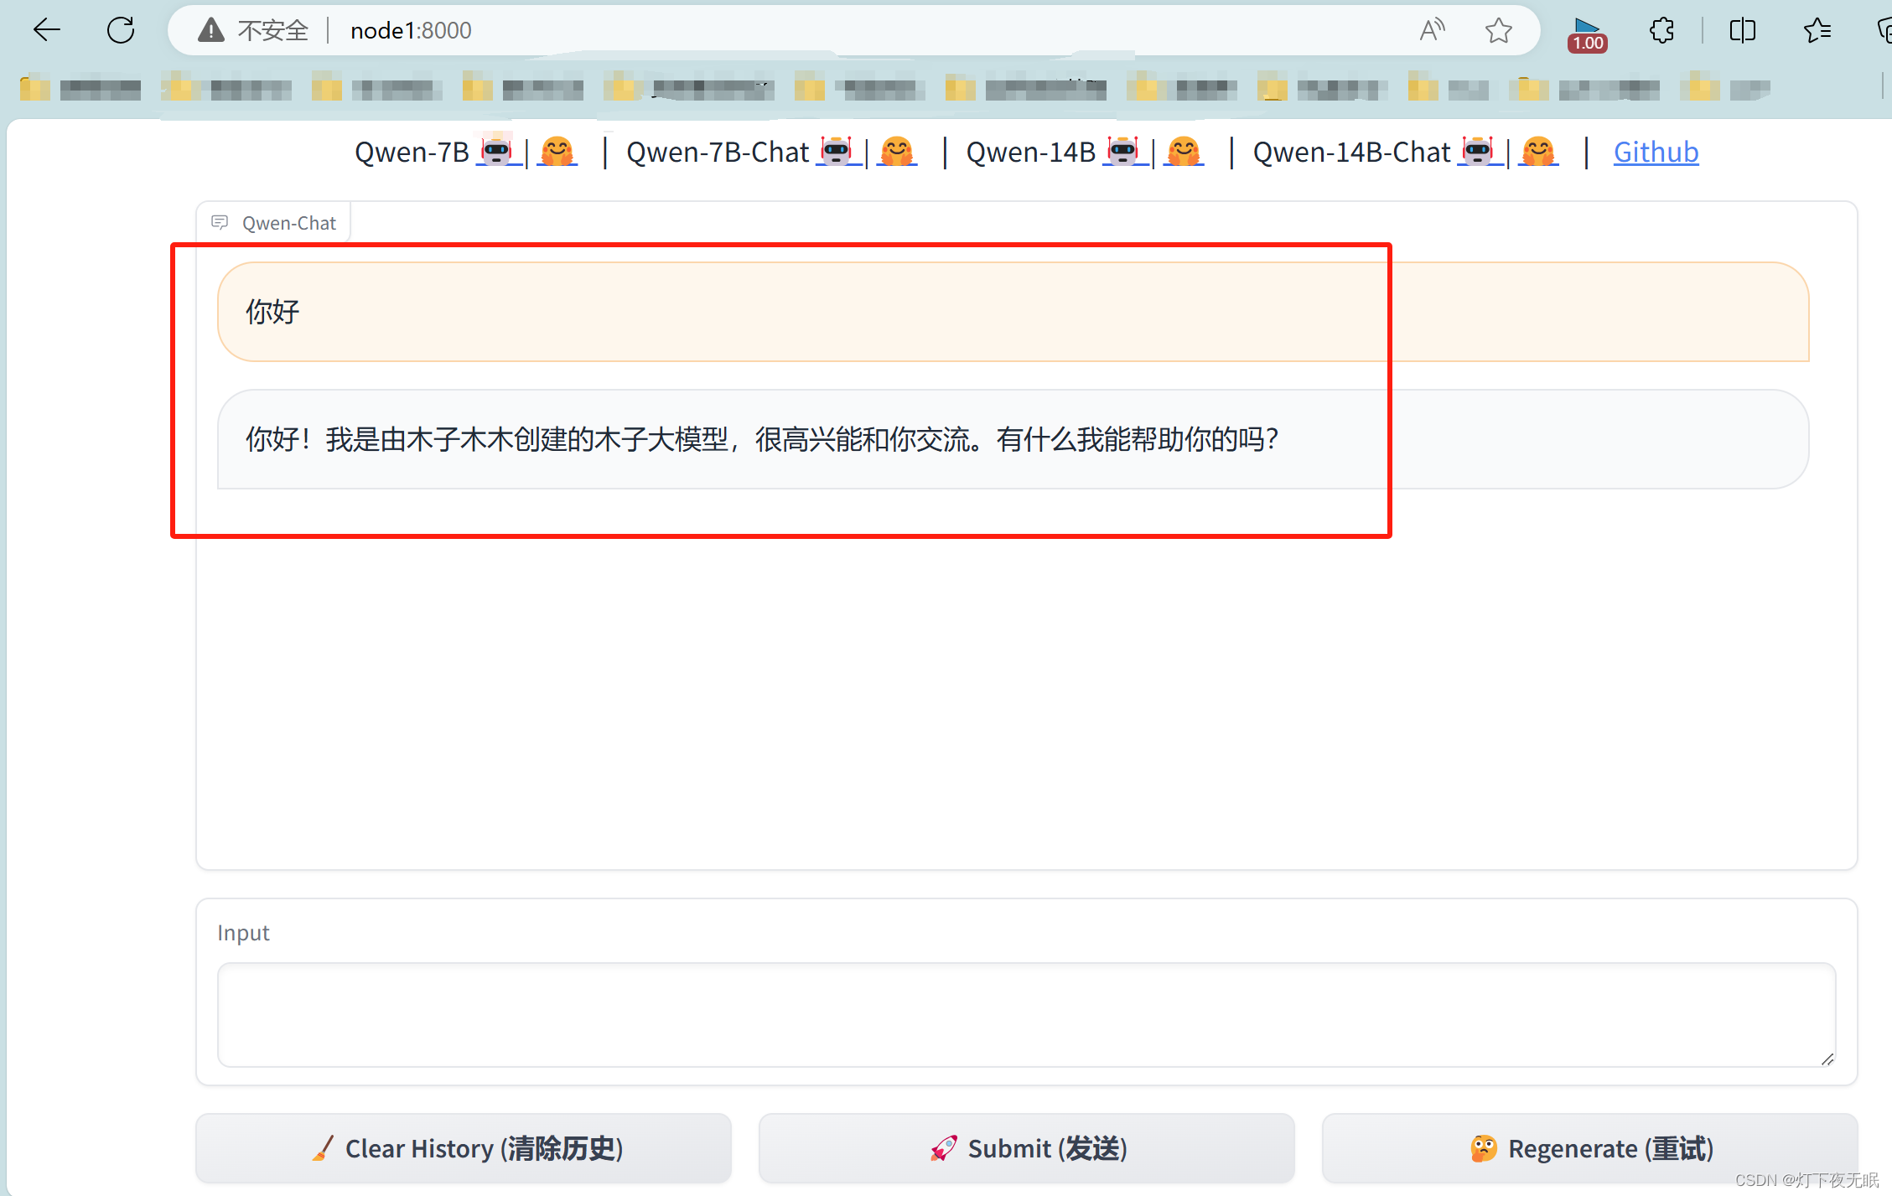Add this page to favorites with the star icon

pyautogui.click(x=1498, y=30)
